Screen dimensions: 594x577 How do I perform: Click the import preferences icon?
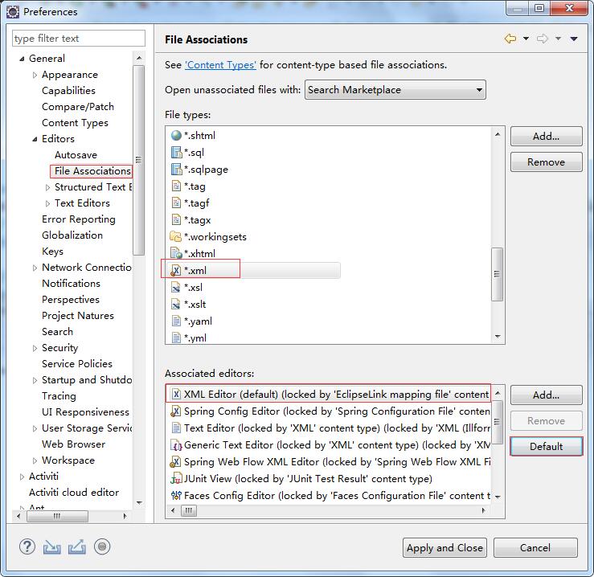coord(52,547)
